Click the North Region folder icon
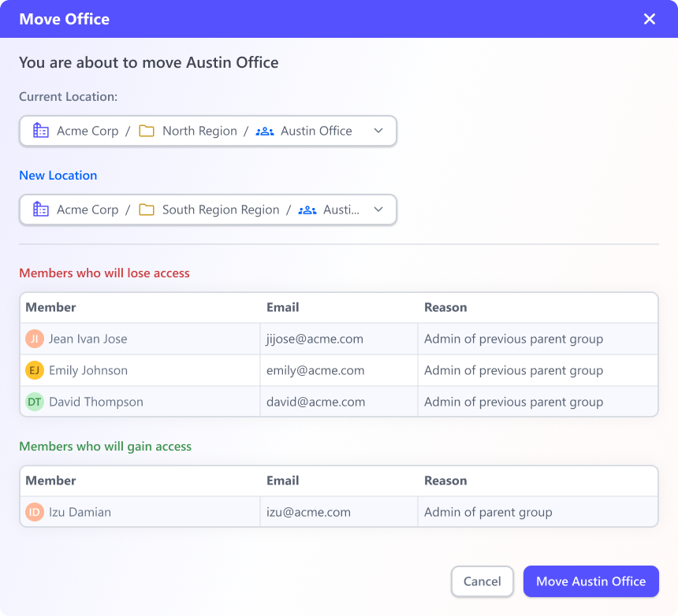Viewport: 678px width, 616px height. tap(147, 131)
